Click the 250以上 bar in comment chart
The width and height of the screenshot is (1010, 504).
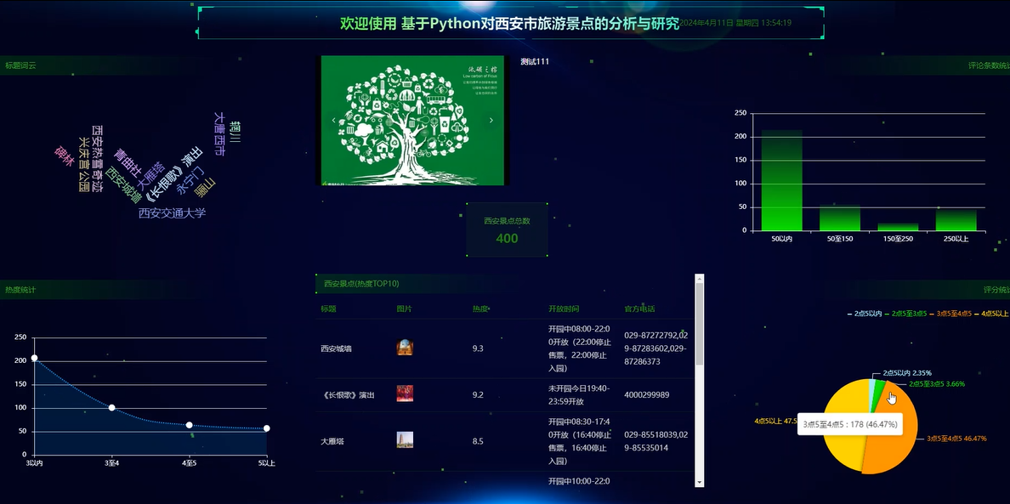click(x=956, y=220)
